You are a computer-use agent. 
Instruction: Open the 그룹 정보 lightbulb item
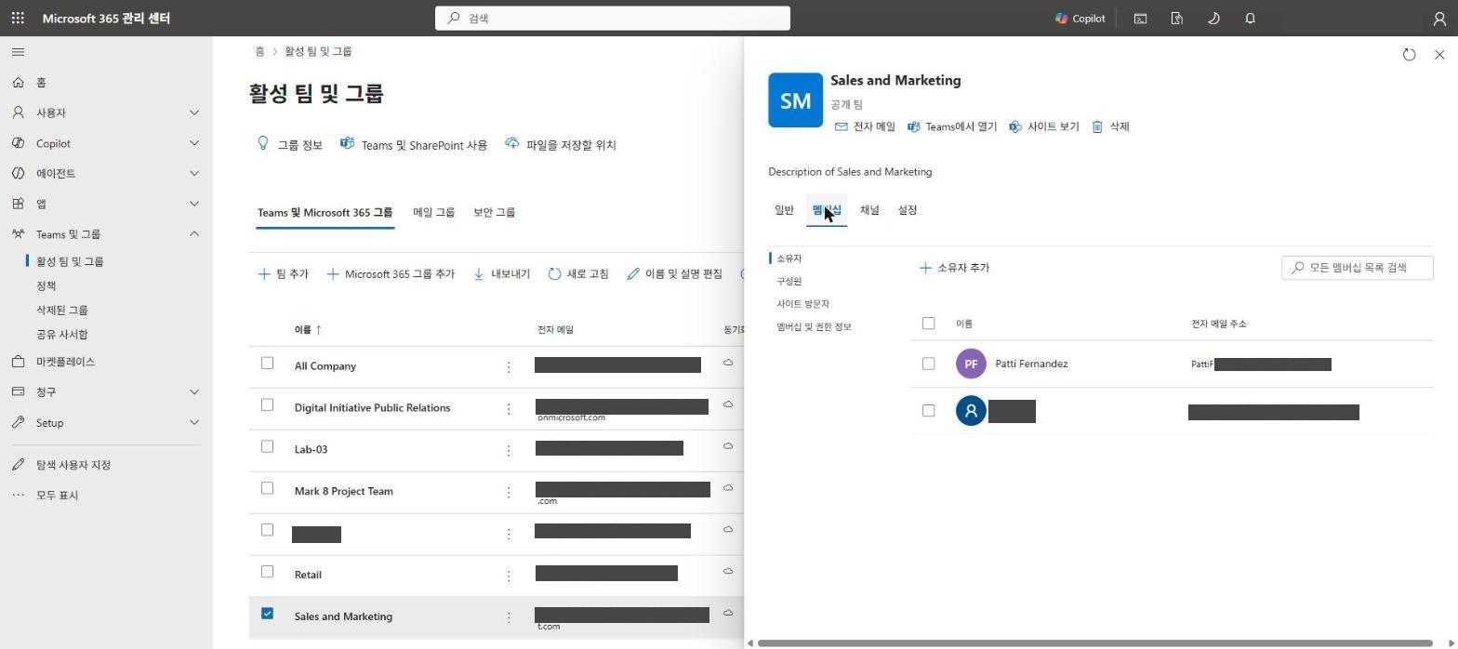tap(289, 144)
